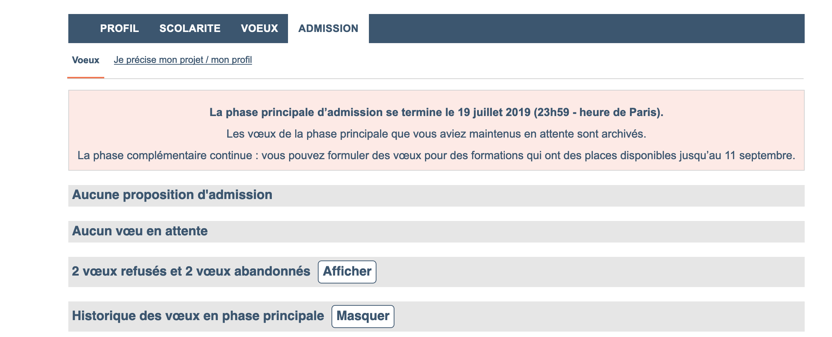Image resolution: width=832 pixels, height=337 pixels.
Task: Go to the VOEUX main tab
Action: click(259, 28)
